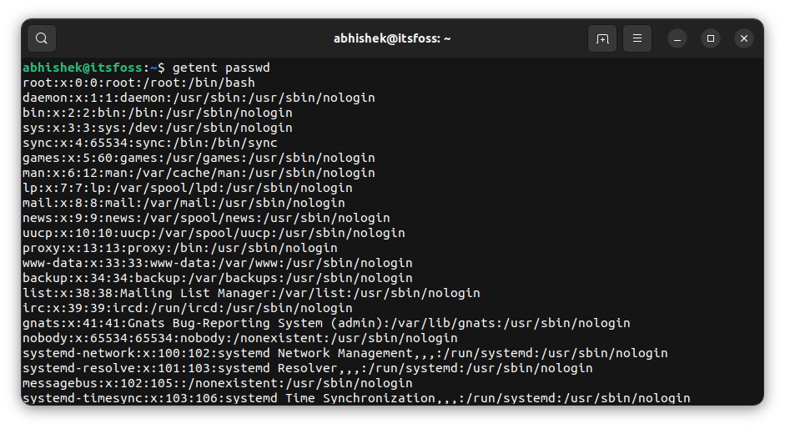
Task: Click the messagebus entry line
Action: pos(218,383)
